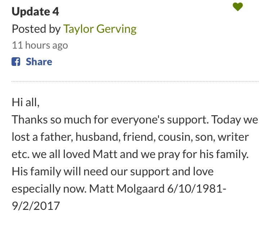Click the "Update 4" heading
The width and height of the screenshot is (270, 243).
pyautogui.click(x=35, y=12)
